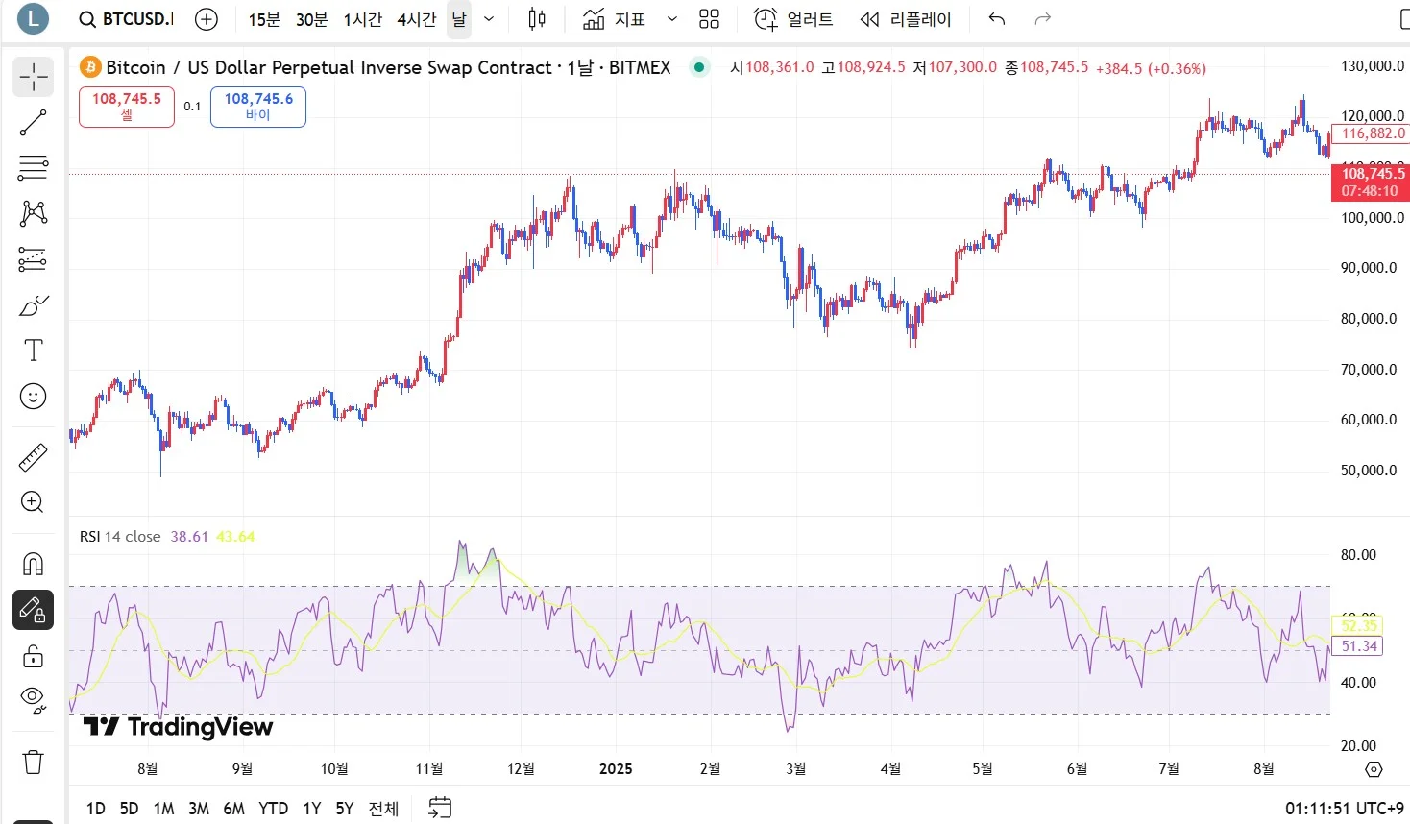Open the layout grid selector

tap(709, 19)
